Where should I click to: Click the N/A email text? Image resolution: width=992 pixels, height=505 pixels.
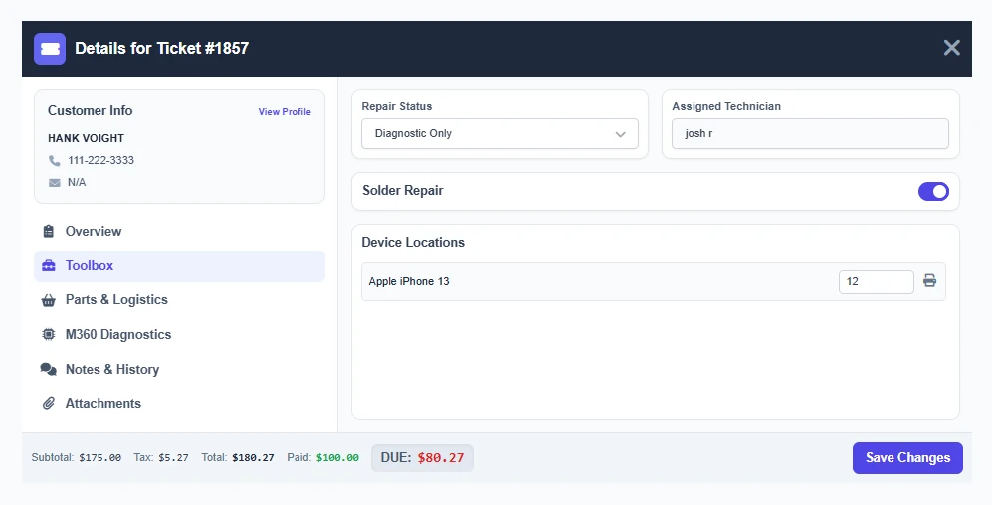pyautogui.click(x=77, y=183)
